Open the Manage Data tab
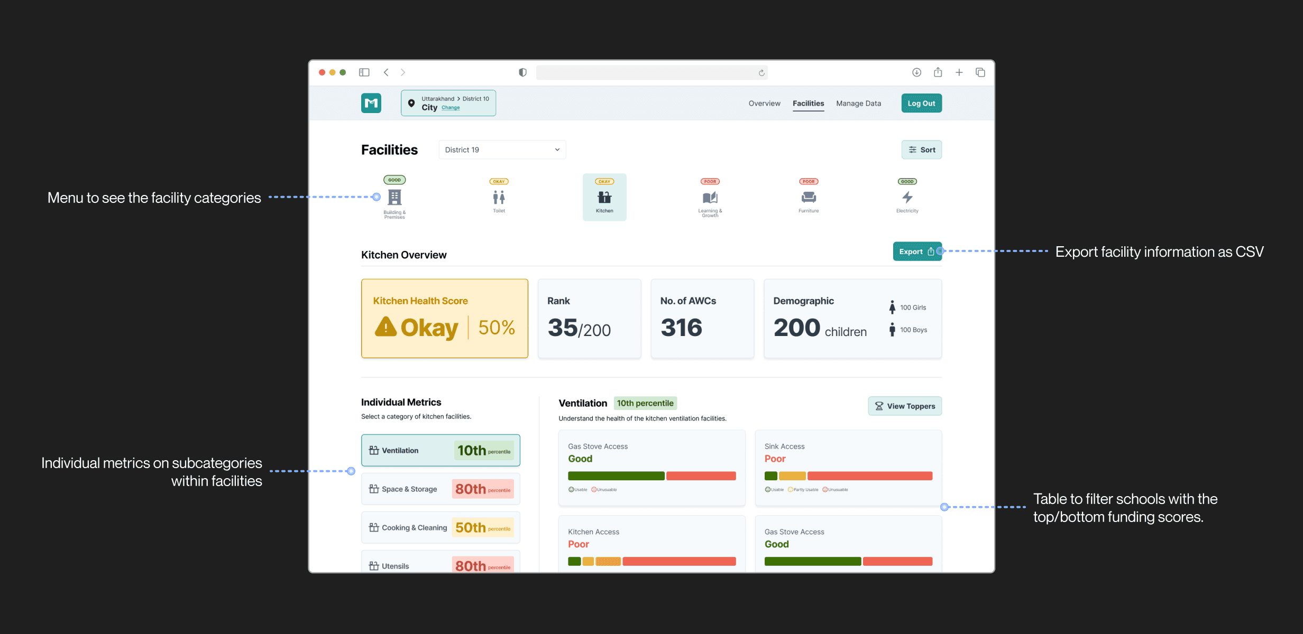This screenshot has height=634, width=1303. pyautogui.click(x=858, y=103)
